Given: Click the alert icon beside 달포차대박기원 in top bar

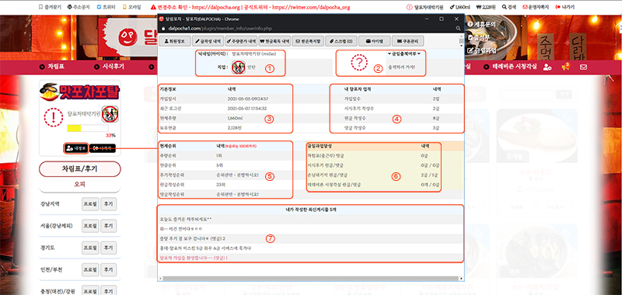Looking at the screenshot, I should click(410, 7).
